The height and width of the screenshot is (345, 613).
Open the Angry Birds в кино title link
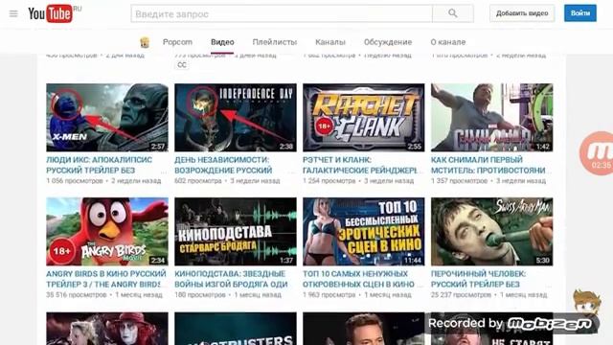106,279
